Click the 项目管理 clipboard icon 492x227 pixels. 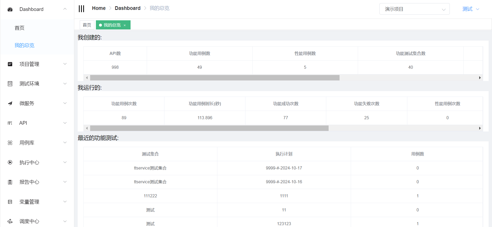coord(10,64)
